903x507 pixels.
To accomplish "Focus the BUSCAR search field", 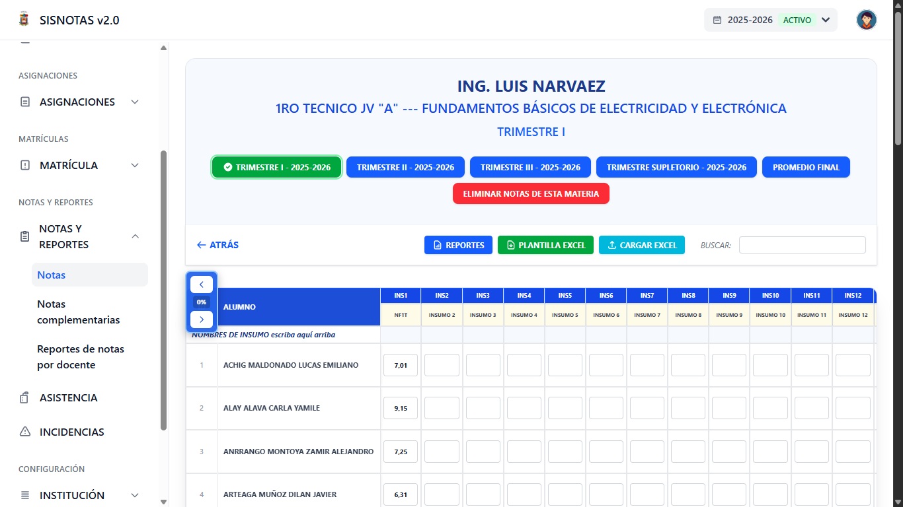I will [x=802, y=245].
